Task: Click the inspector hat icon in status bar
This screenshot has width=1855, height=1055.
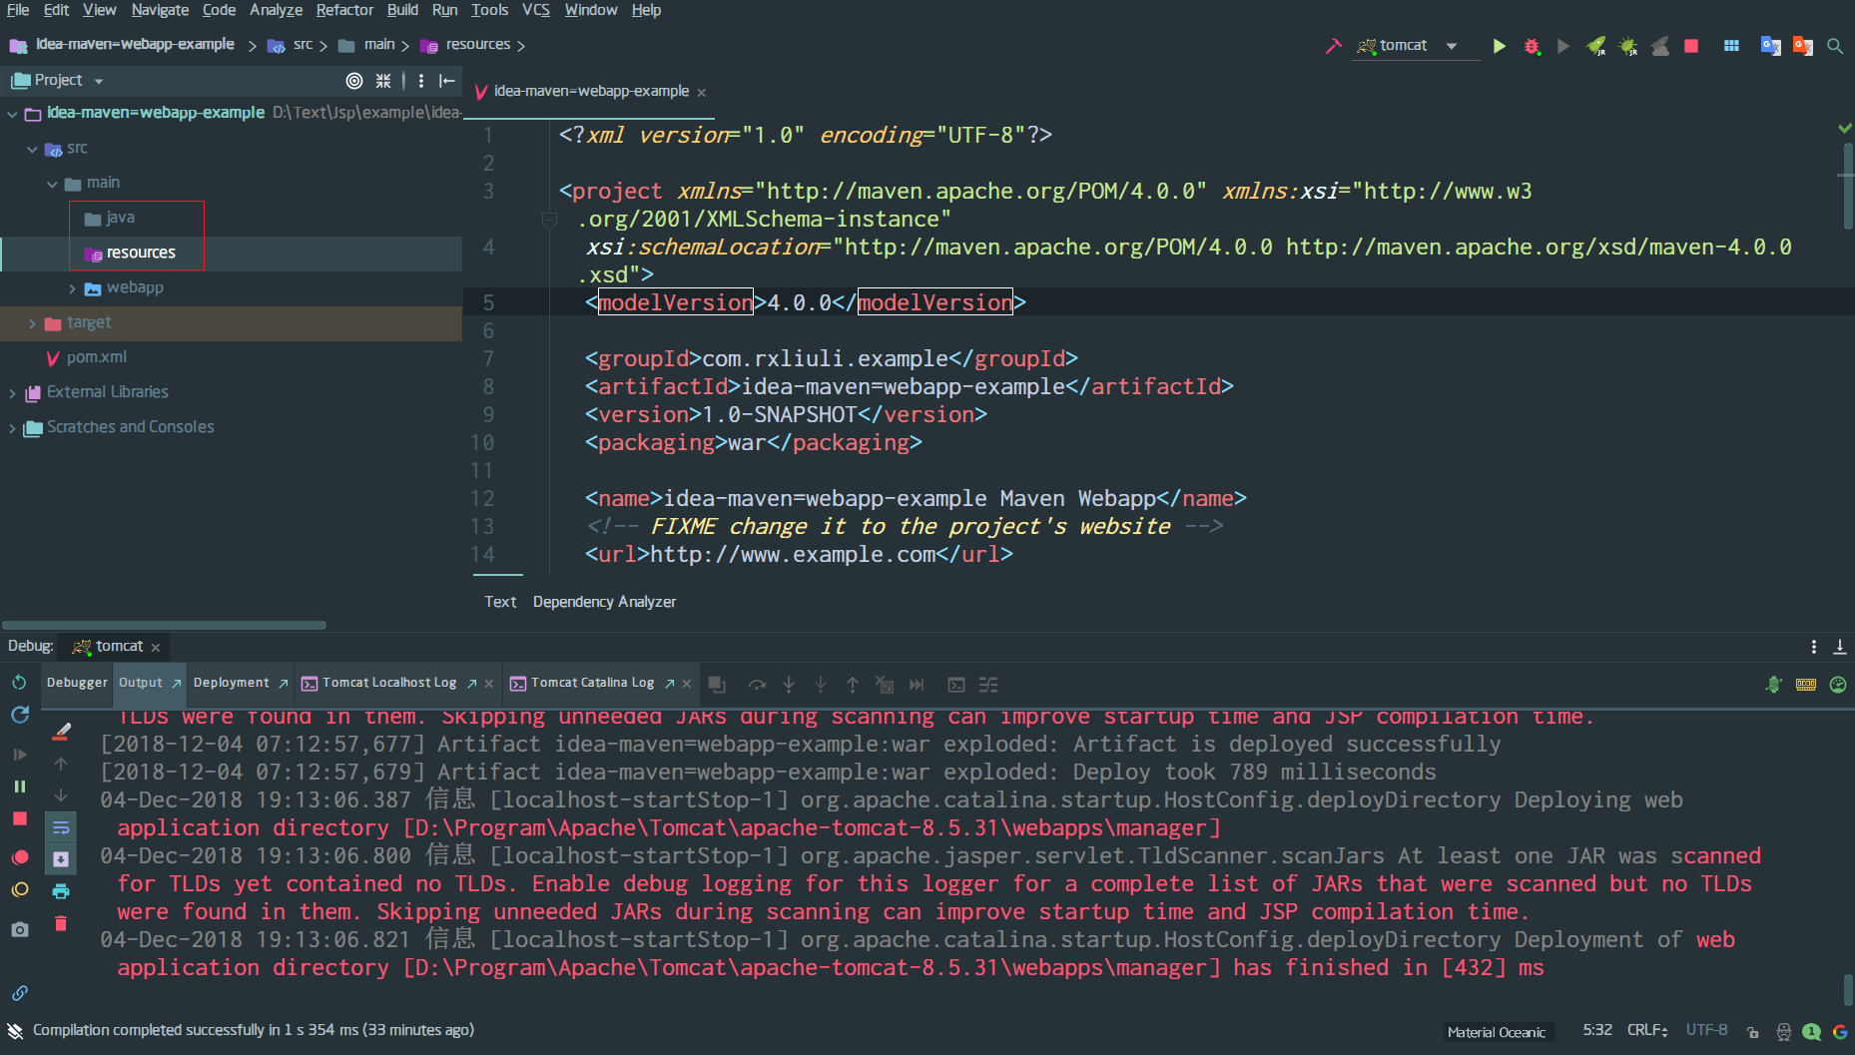Action: pyautogui.click(x=1783, y=1032)
